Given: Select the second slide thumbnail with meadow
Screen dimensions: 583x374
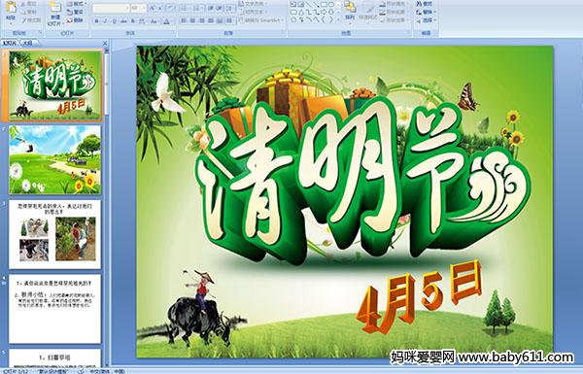Looking at the screenshot, I should click(x=55, y=159).
